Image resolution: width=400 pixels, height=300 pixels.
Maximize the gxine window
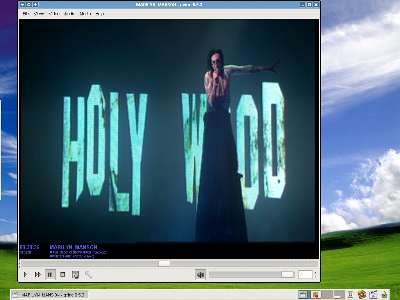(309, 5)
